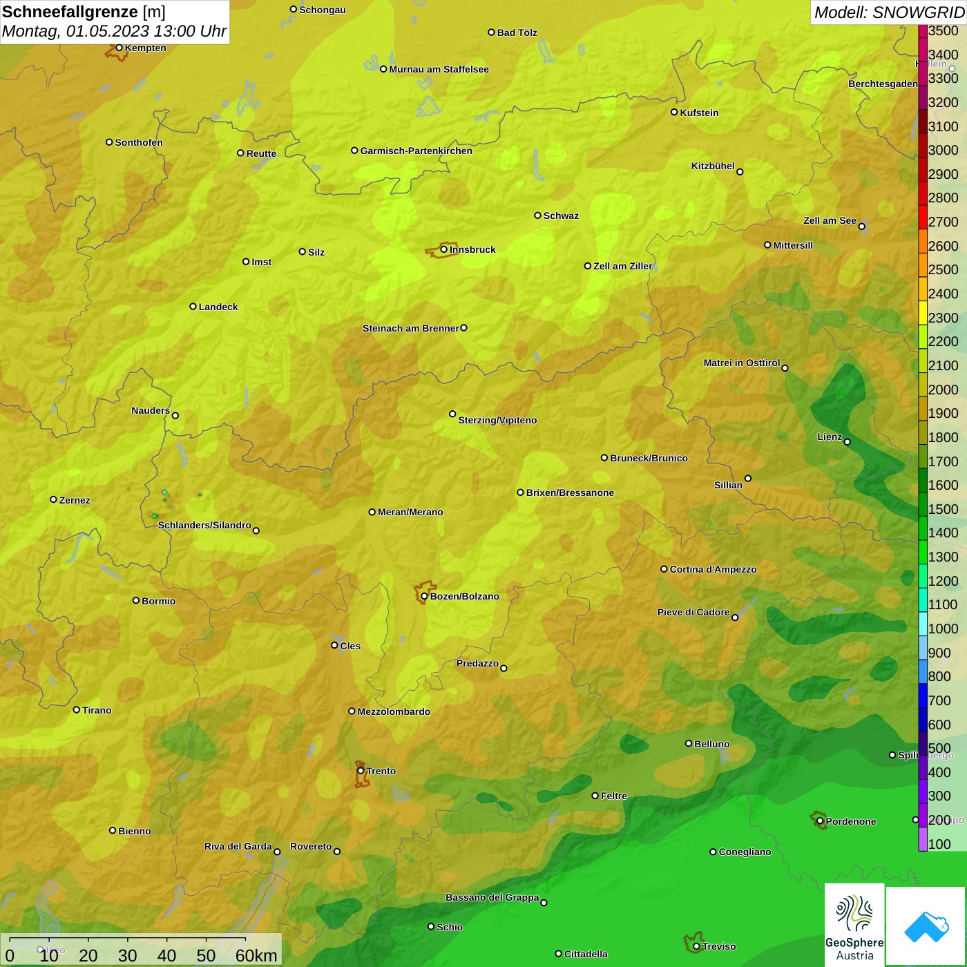This screenshot has height=967, width=967.
Task: Click the Bassano del Grappa label
Action: point(492,897)
